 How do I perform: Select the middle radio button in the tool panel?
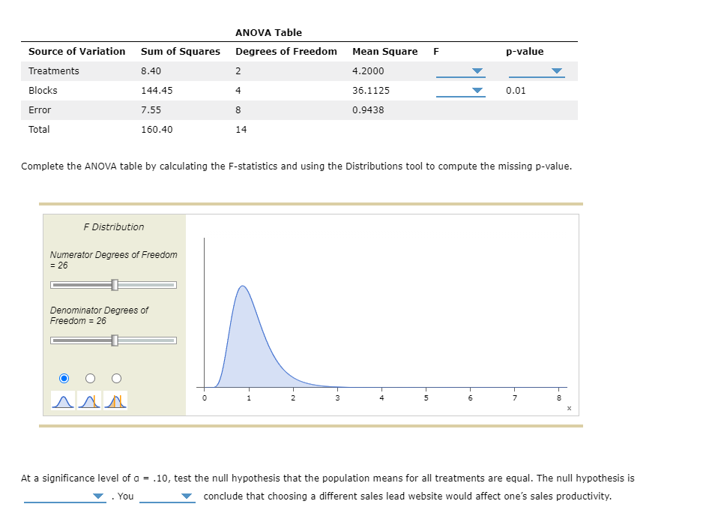[x=89, y=378]
